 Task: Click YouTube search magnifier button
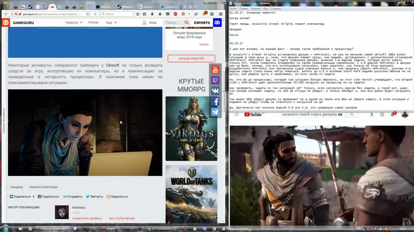(x=352, y=114)
